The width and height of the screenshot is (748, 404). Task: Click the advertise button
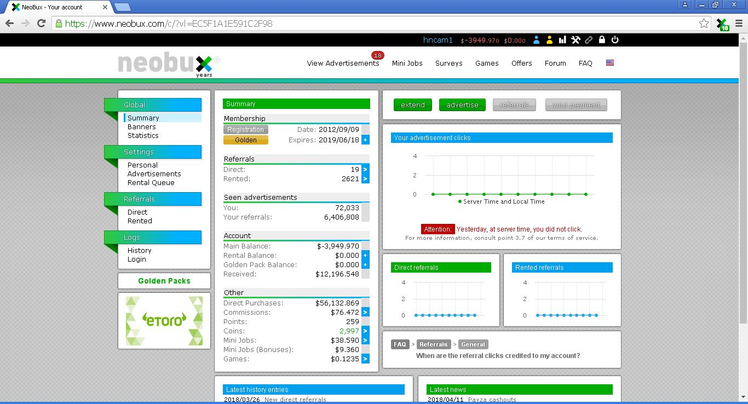pyautogui.click(x=462, y=105)
